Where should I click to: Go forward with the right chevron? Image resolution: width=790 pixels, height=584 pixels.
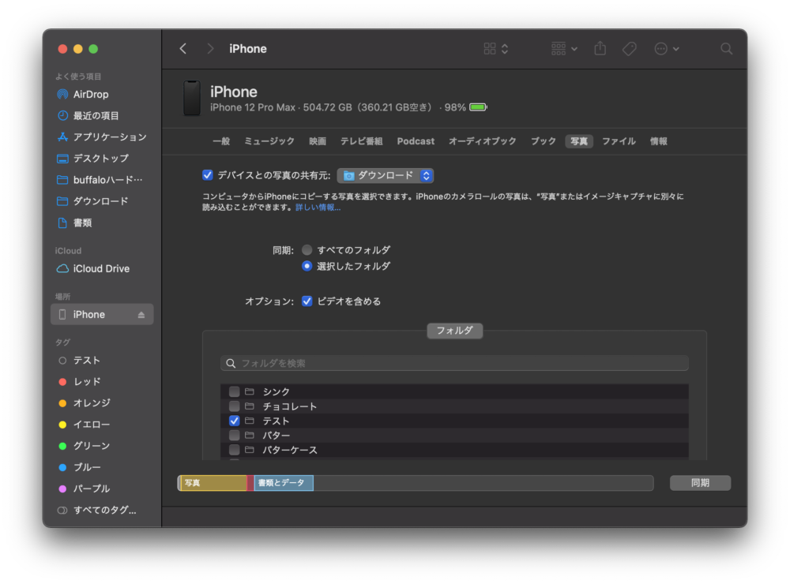[x=210, y=49]
